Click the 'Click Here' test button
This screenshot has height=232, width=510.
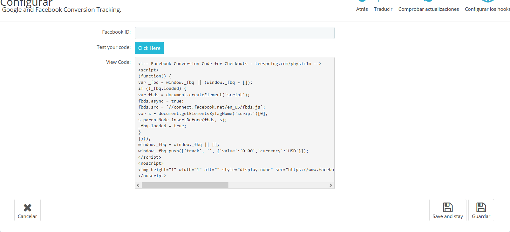click(x=149, y=48)
